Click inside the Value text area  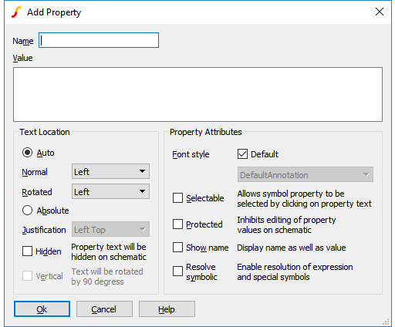[197, 94]
